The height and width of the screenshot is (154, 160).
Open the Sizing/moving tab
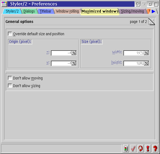(132, 11)
